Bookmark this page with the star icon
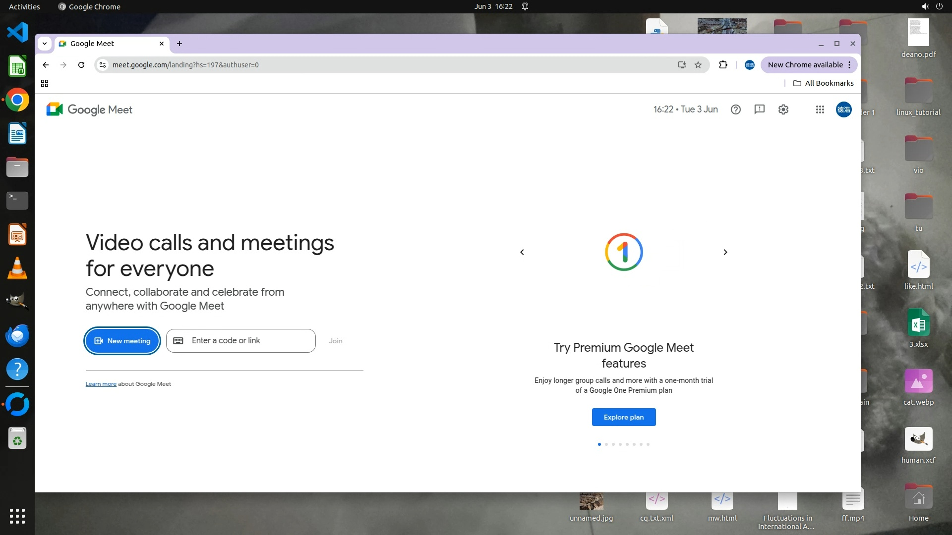 698,65
